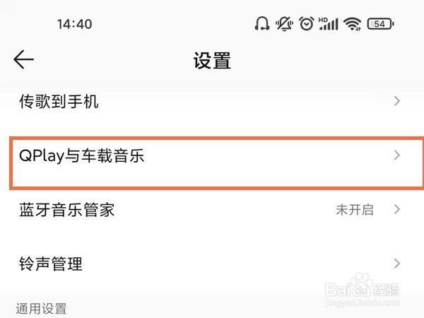The height and width of the screenshot is (318, 424).
Task: Tap the back arrow icon
Action: [x=24, y=60]
